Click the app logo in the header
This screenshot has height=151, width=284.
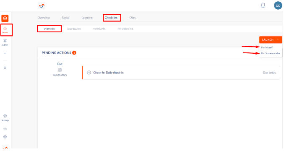[42, 5]
